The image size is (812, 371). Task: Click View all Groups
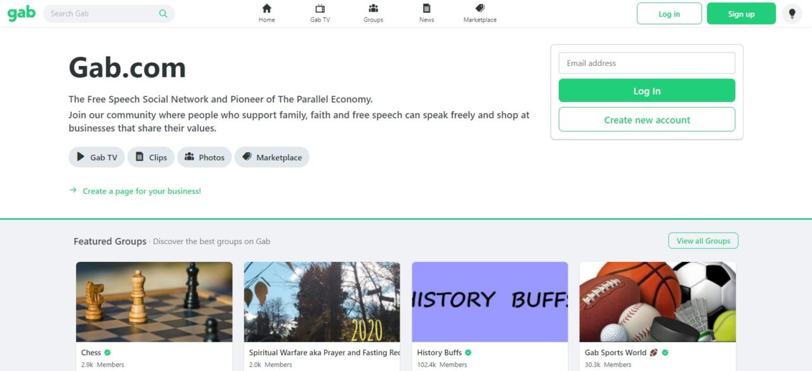pos(703,240)
